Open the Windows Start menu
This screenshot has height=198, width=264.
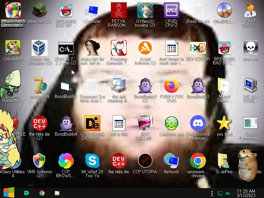pos(9,193)
